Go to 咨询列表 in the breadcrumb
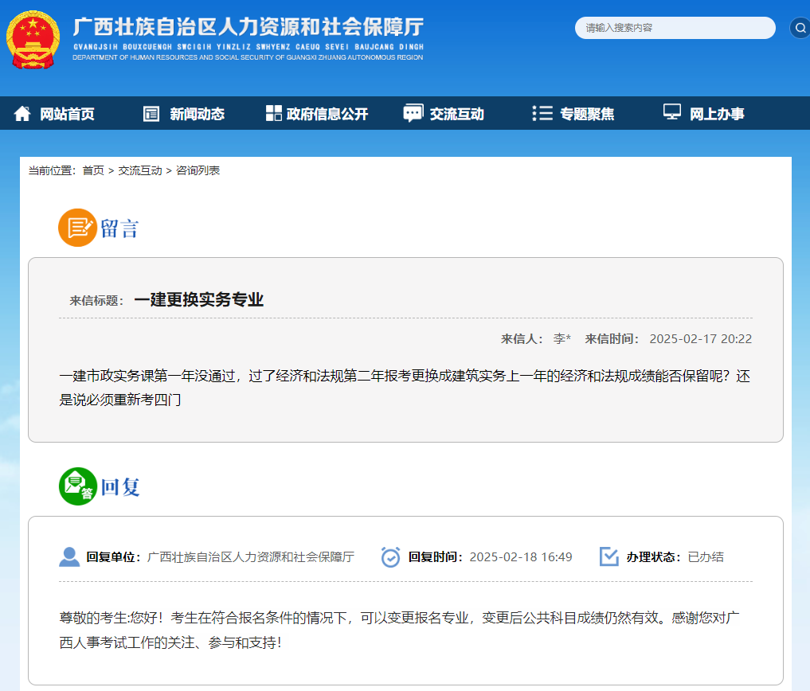 pyautogui.click(x=198, y=170)
